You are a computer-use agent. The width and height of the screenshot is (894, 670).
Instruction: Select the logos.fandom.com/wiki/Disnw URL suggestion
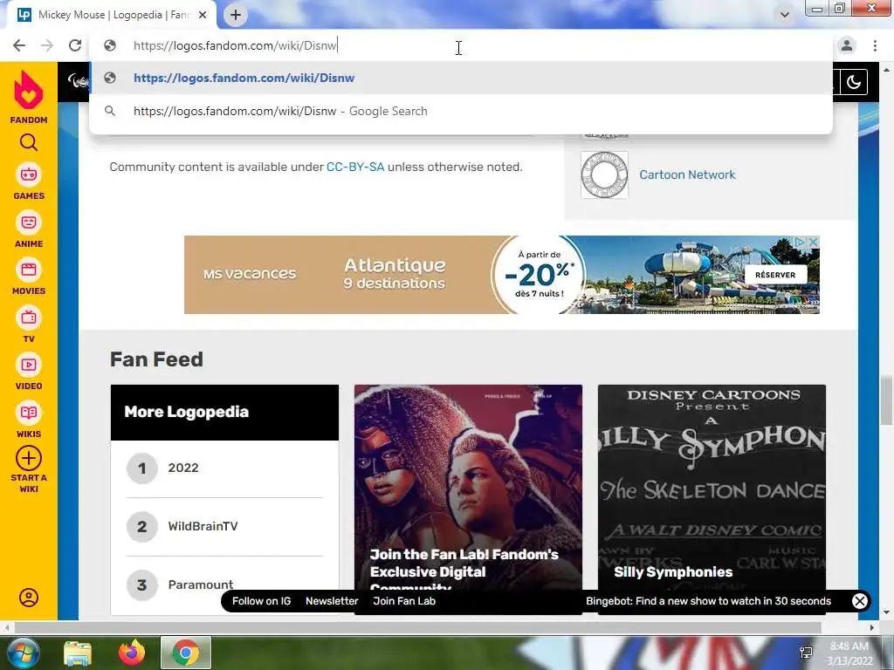pos(461,78)
